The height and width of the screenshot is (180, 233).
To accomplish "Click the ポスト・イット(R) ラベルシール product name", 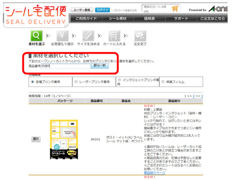I will tap(125, 139).
